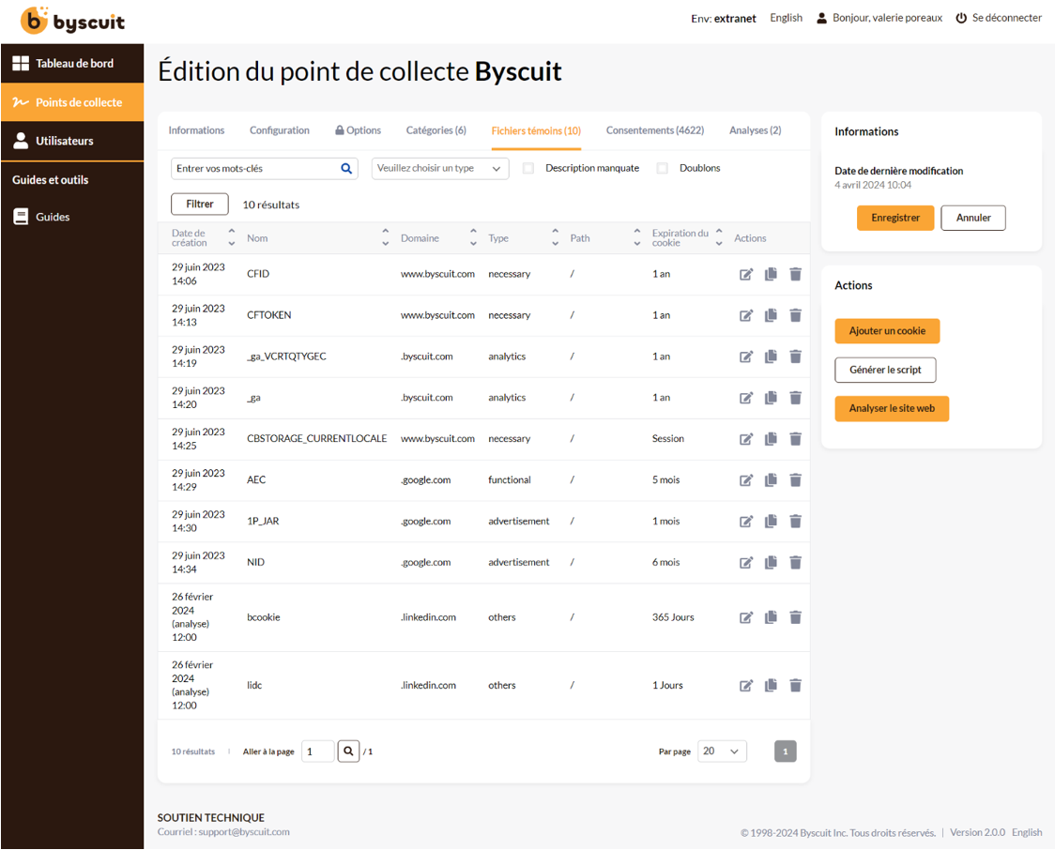
Task: Delete the CBSTORAGE_CURRENTLOCALE cookie
Action: [x=795, y=438]
